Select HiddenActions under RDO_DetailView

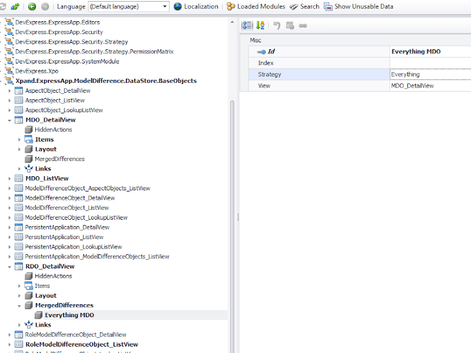53,276
